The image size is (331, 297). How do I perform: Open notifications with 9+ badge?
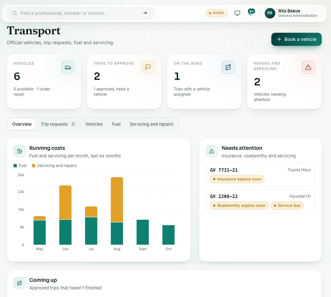(251, 13)
